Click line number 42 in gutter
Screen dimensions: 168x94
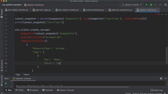pyautogui.click(x=6, y=63)
